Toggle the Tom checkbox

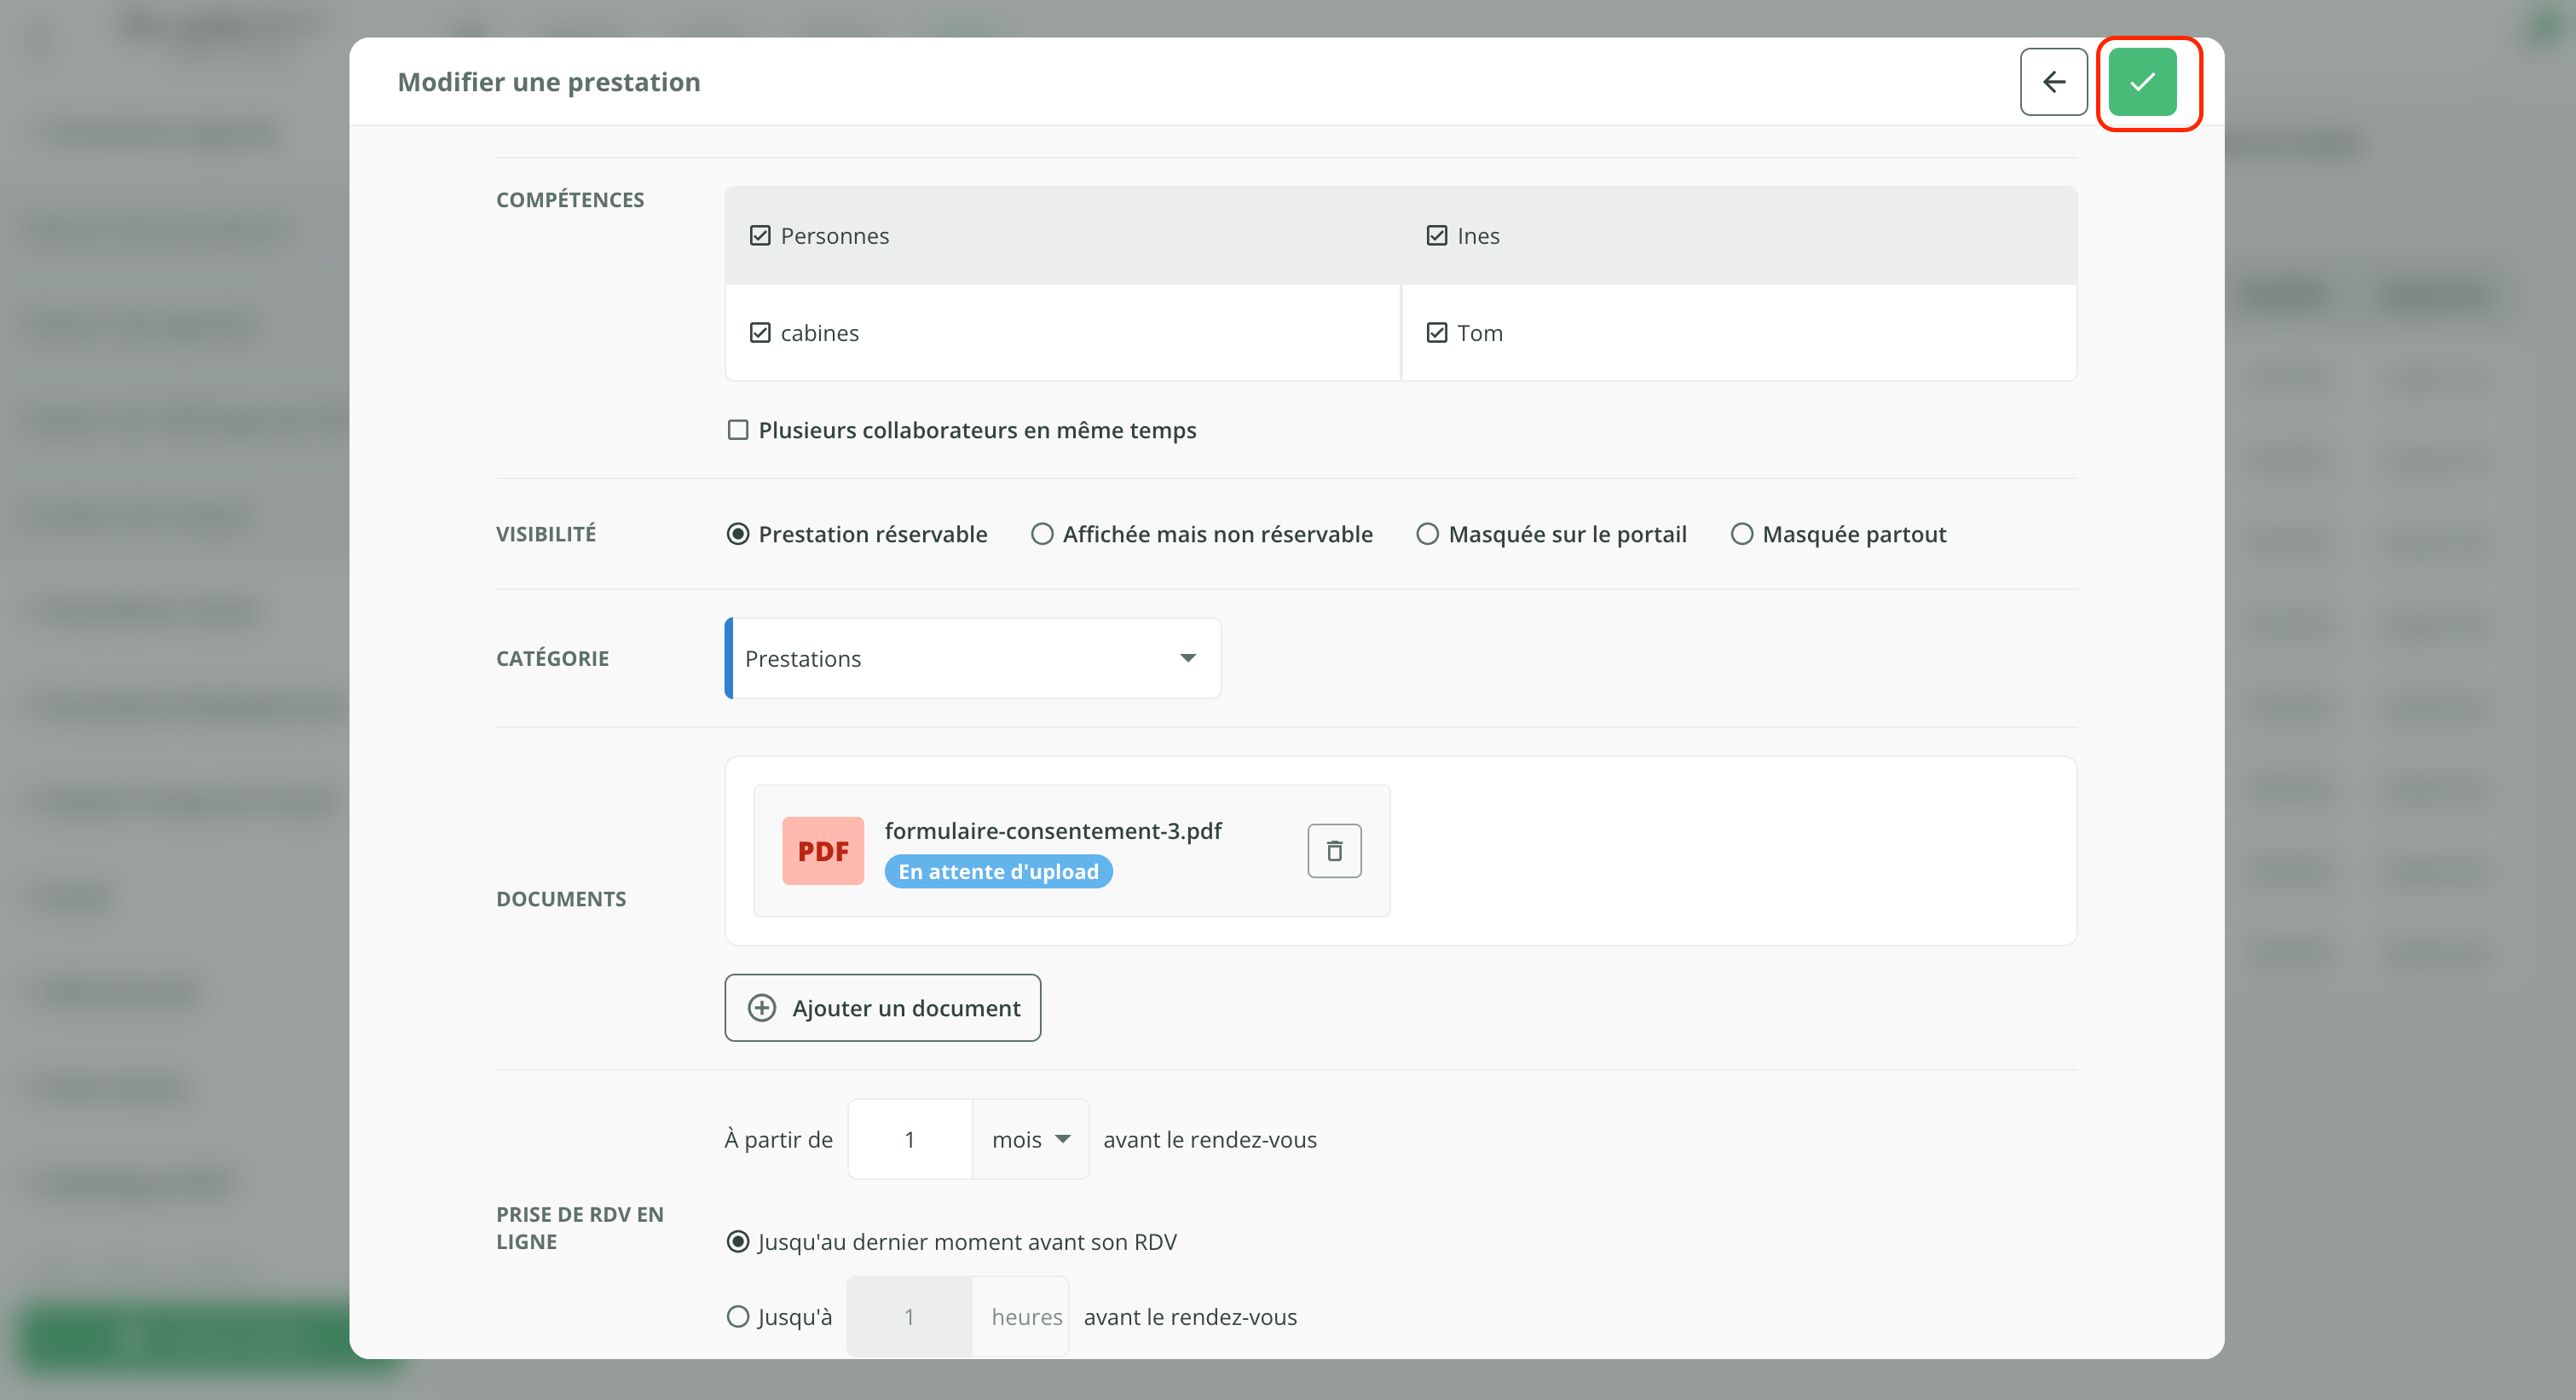(x=1436, y=333)
